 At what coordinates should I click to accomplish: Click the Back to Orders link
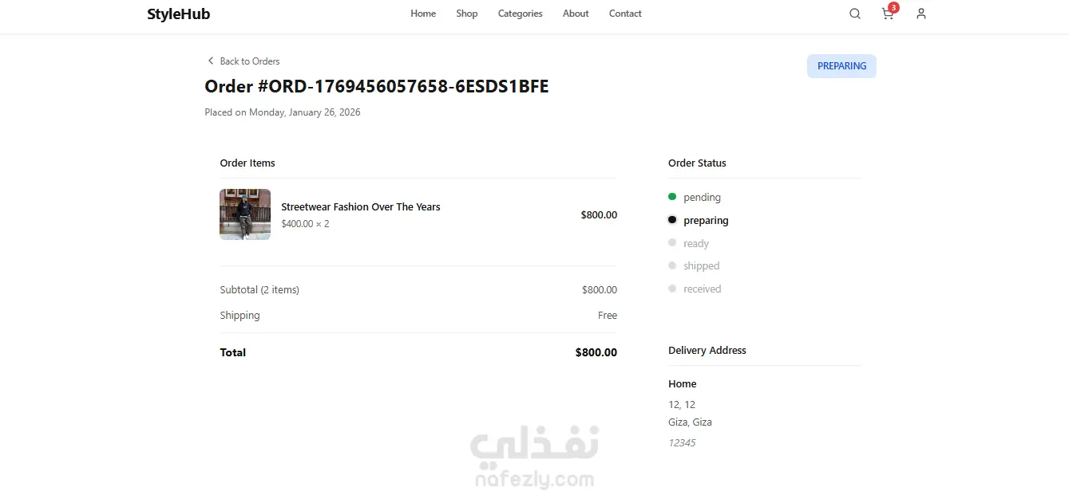(x=249, y=61)
